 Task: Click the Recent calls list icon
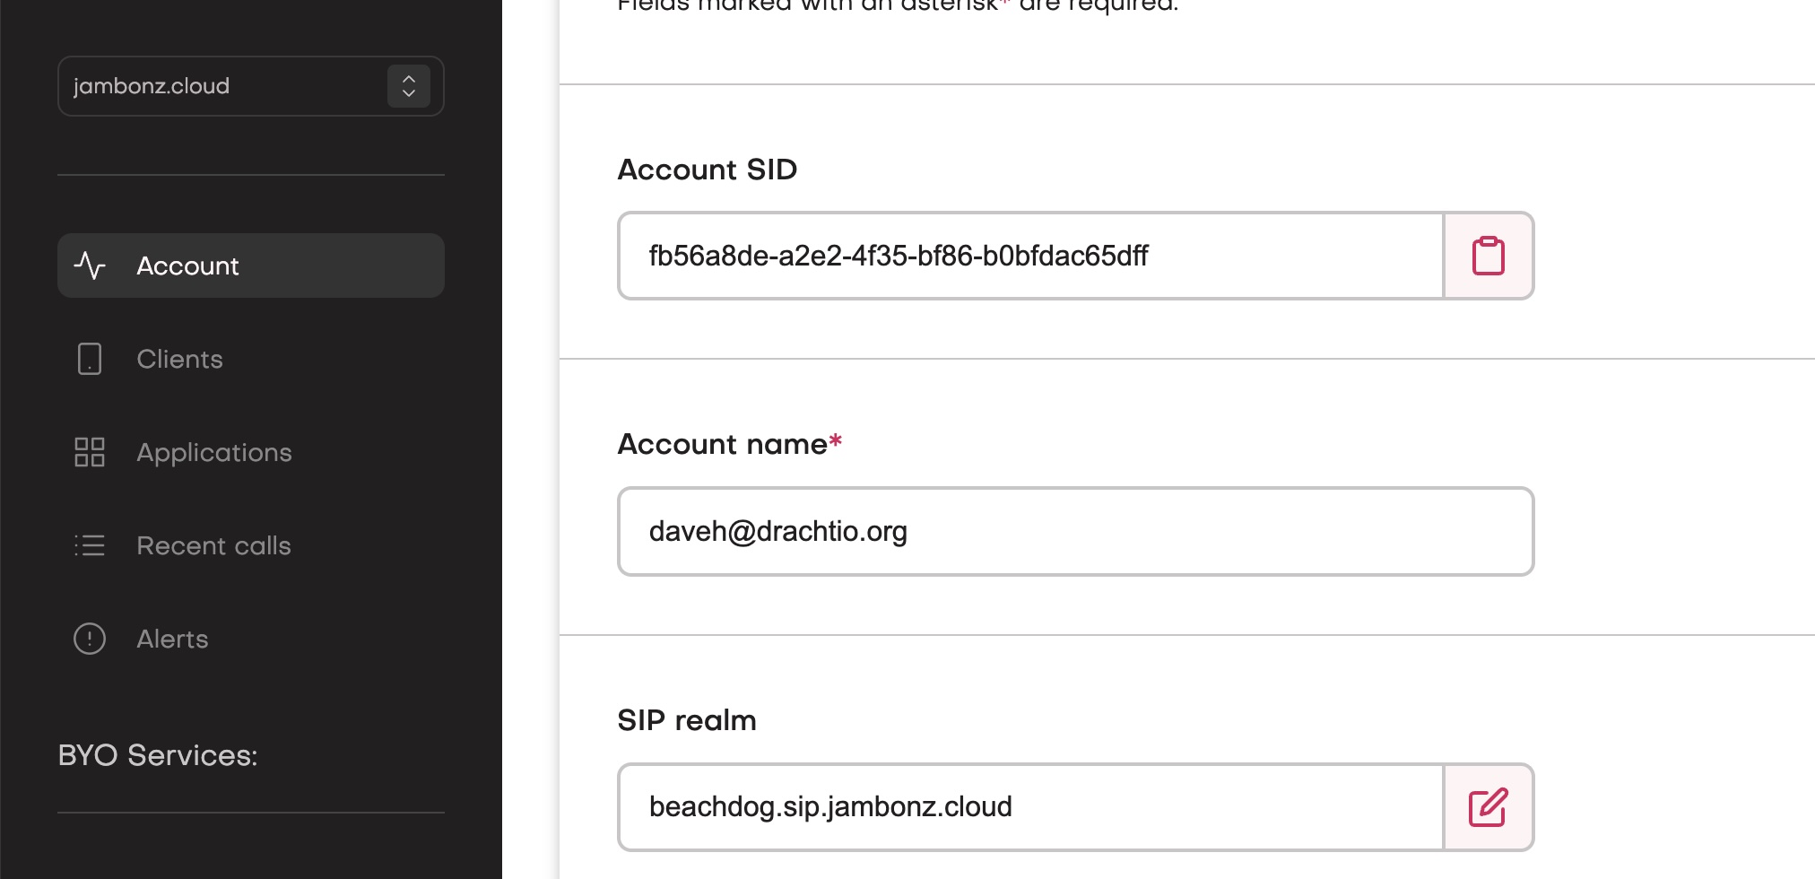coord(90,545)
